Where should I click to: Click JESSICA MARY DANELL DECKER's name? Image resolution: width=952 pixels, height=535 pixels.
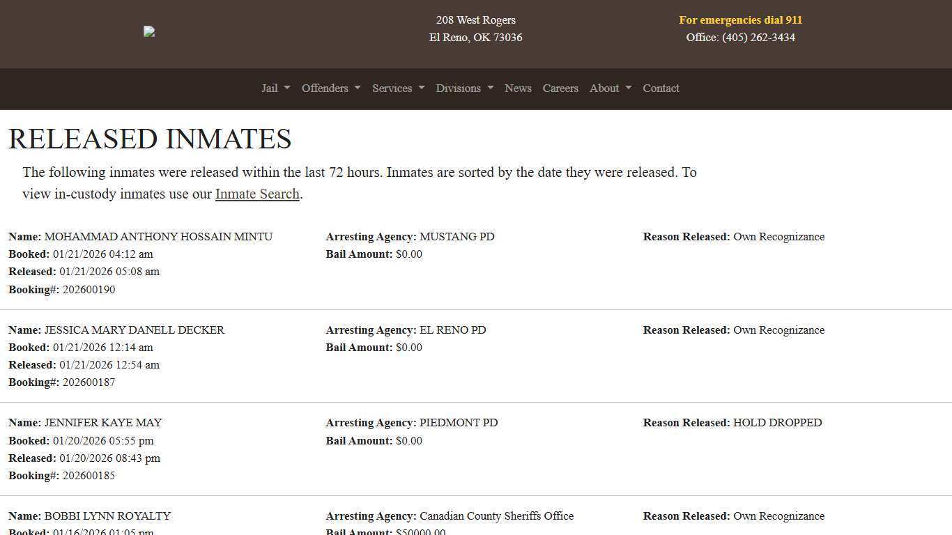[x=135, y=329]
